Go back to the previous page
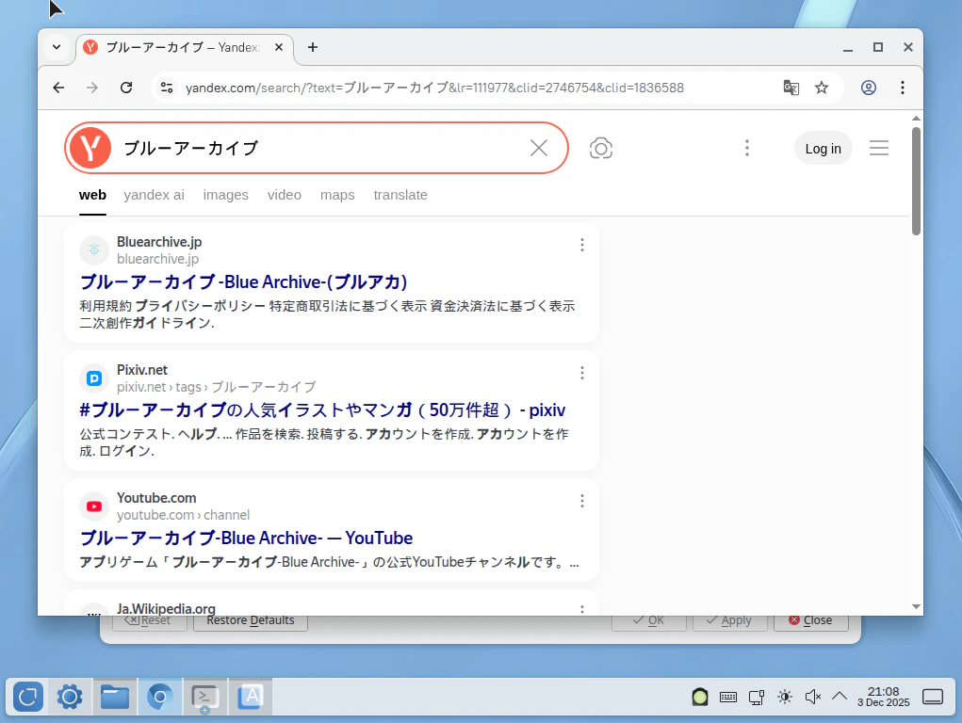 point(58,88)
